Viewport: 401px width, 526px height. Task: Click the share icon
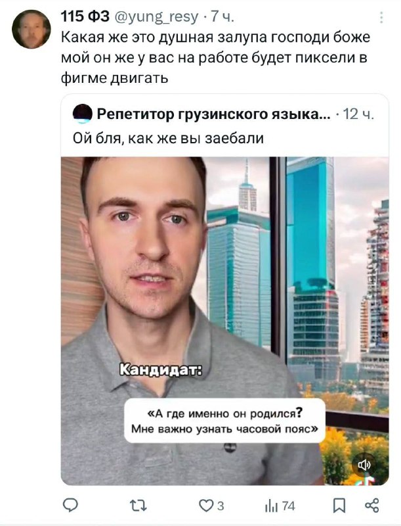tap(372, 505)
